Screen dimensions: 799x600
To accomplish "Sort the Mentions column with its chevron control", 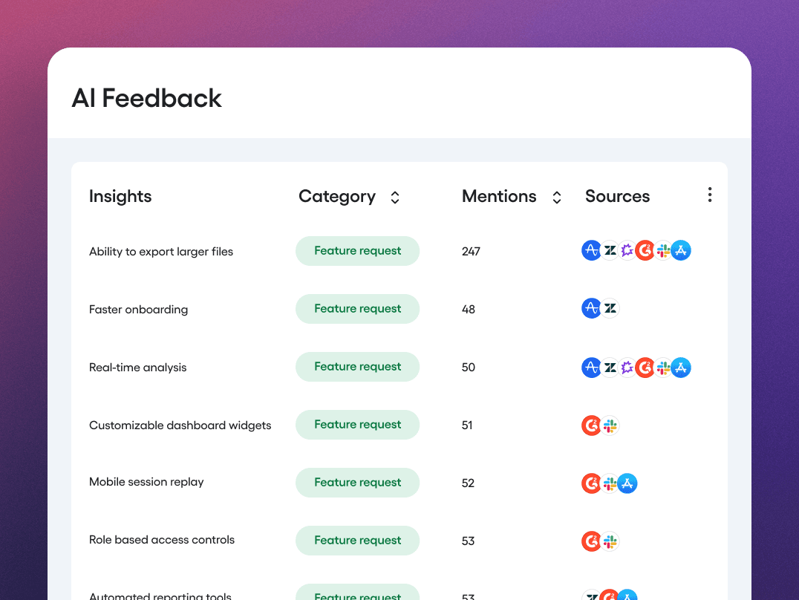I will pos(556,197).
